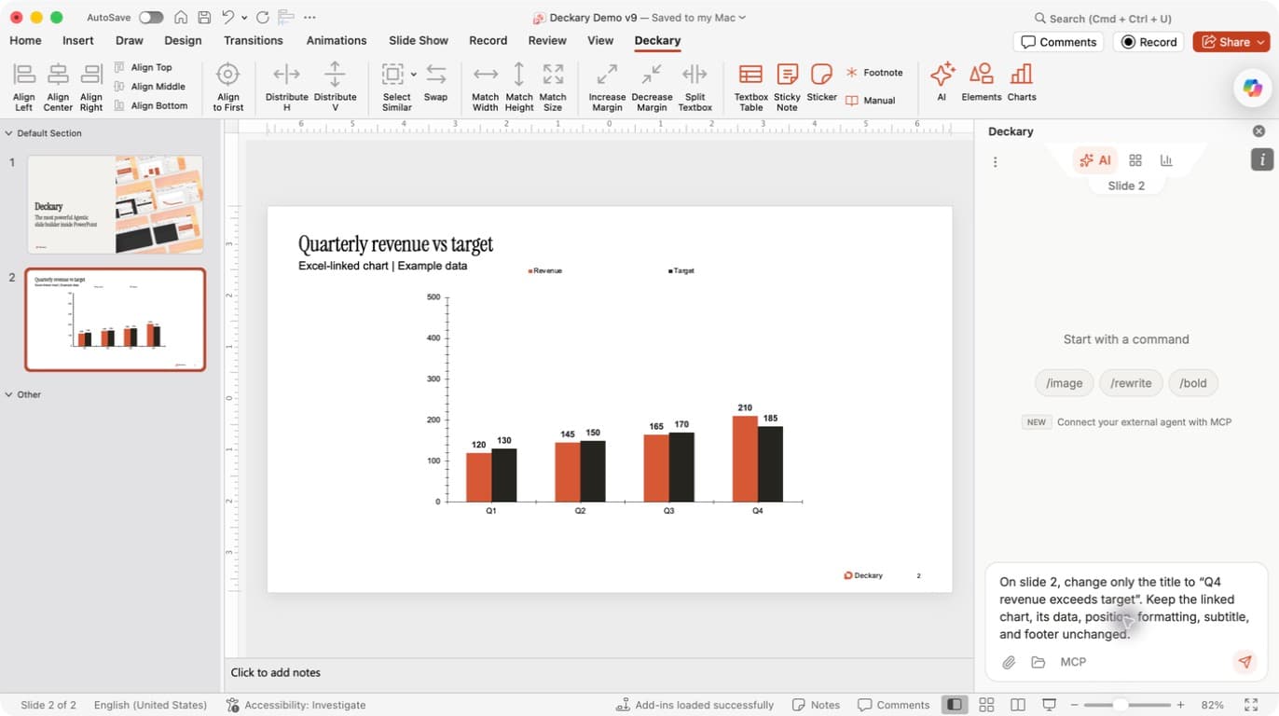The height and width of the screenshot is (716, 1279).
Task: Attach a file with the paperclip icon
Action: (x=1009, y=662)
